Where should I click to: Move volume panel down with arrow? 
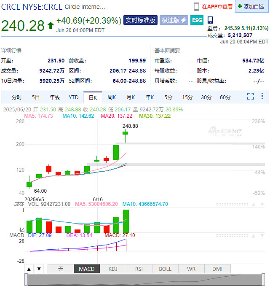click(262, 205)
